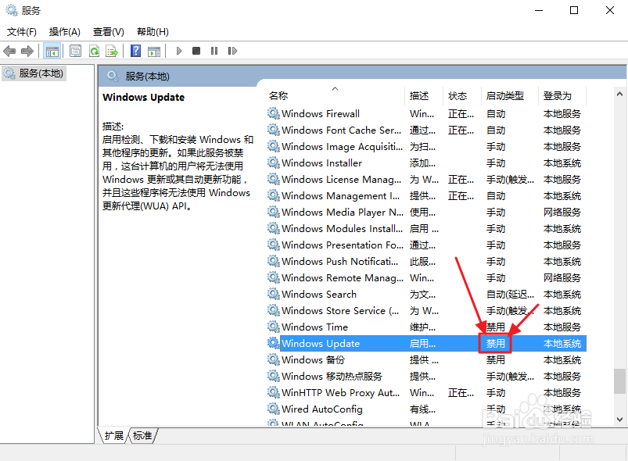Select the Windows Installer service
628x461 pixels.
[x=426, y=163]
